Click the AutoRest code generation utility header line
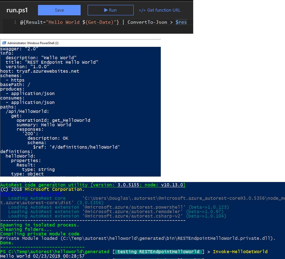The width and height of the screenshot is (285, 259). coord(93,185)
